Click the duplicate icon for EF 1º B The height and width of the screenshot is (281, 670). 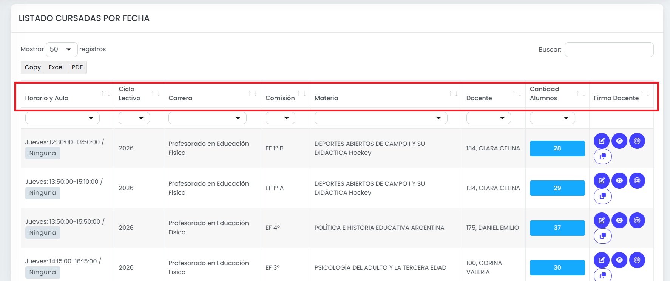click(603, 156)
